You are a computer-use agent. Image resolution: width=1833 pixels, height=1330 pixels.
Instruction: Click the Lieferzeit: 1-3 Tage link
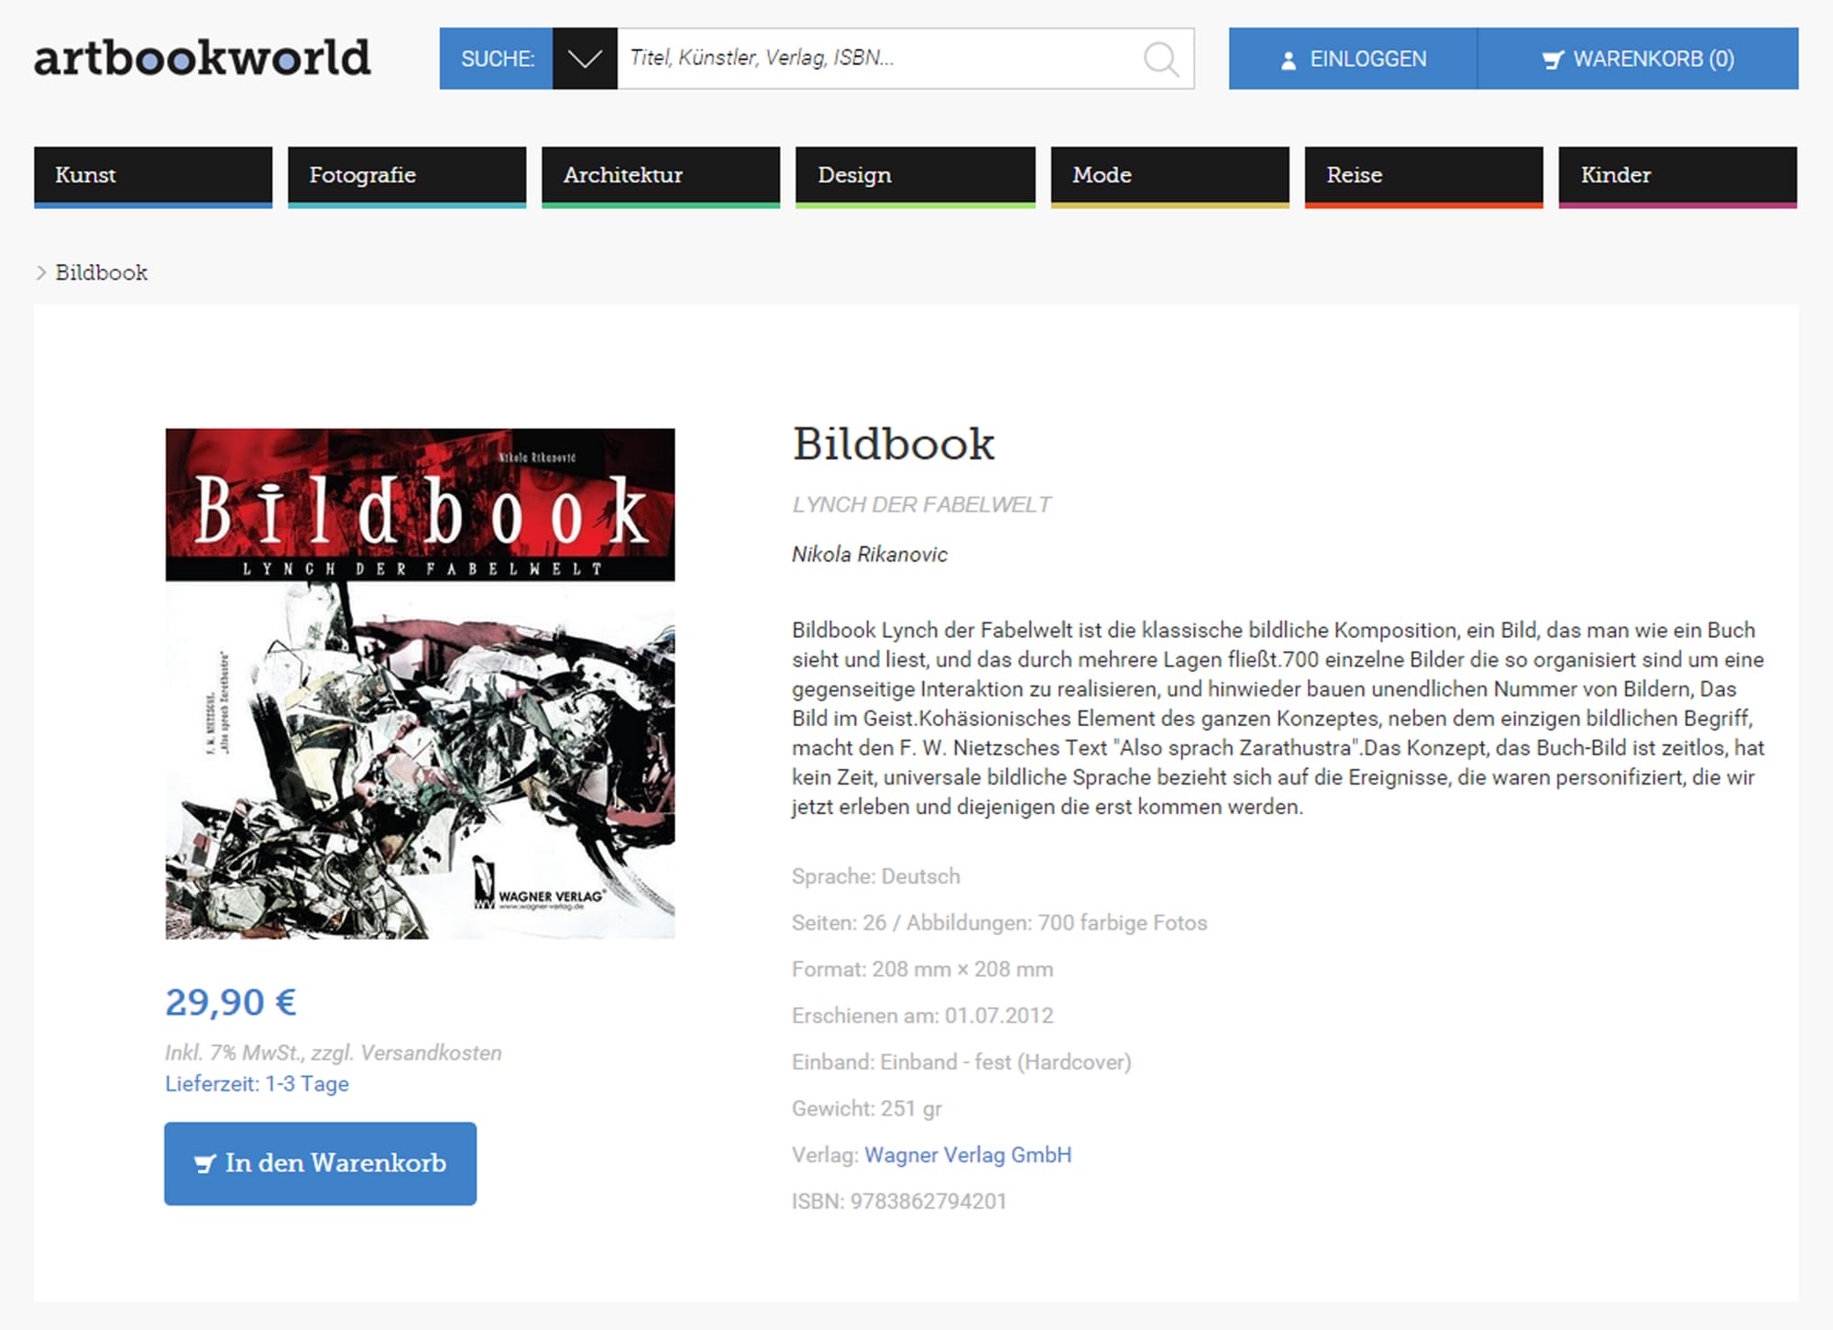click(x=257, y=1083)
